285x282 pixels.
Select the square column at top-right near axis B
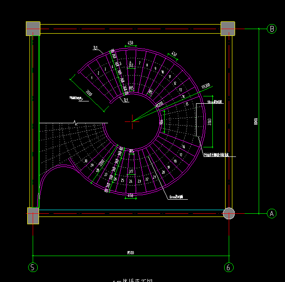pyautogui.click(x=228, y=28)
